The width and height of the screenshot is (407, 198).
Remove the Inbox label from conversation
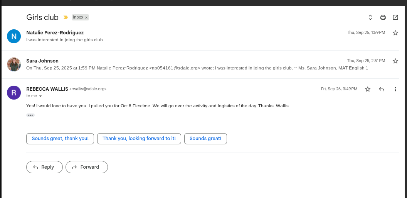(87, 17)
